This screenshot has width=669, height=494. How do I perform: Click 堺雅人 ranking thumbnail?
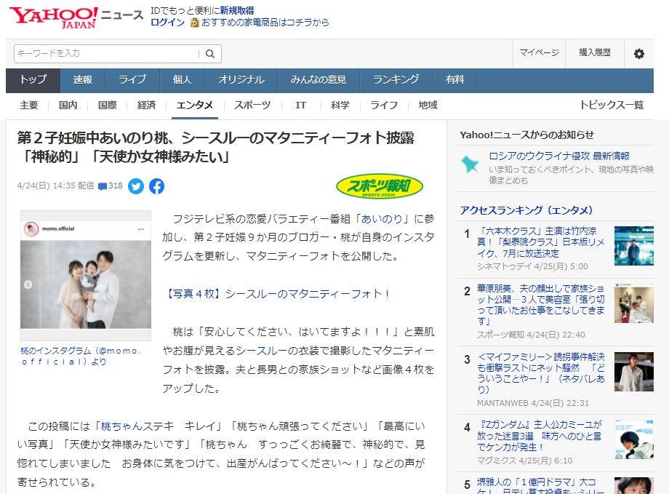click(x=633, y=486)
